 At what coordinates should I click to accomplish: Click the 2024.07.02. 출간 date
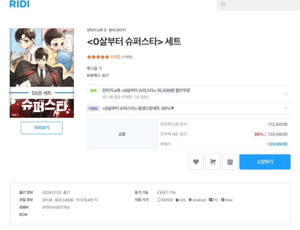(x=56, y=193)
